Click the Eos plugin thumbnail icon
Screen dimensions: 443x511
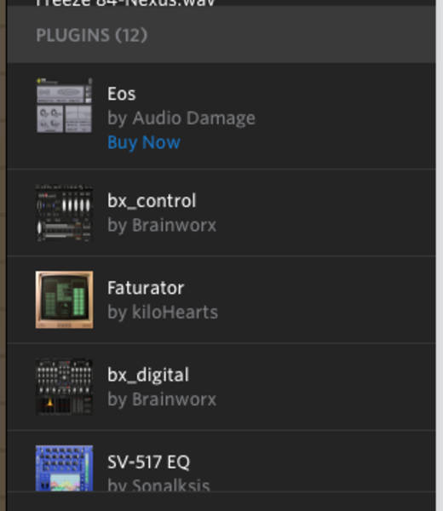click(64, 106)
